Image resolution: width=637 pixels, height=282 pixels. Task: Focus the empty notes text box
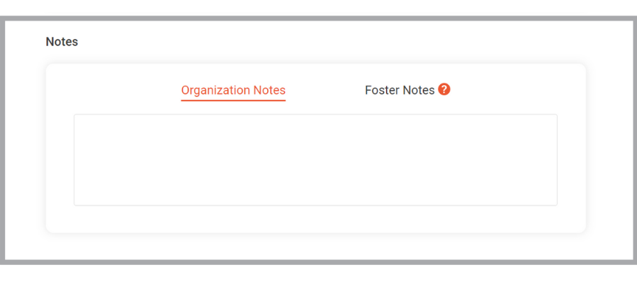(315, 159)
